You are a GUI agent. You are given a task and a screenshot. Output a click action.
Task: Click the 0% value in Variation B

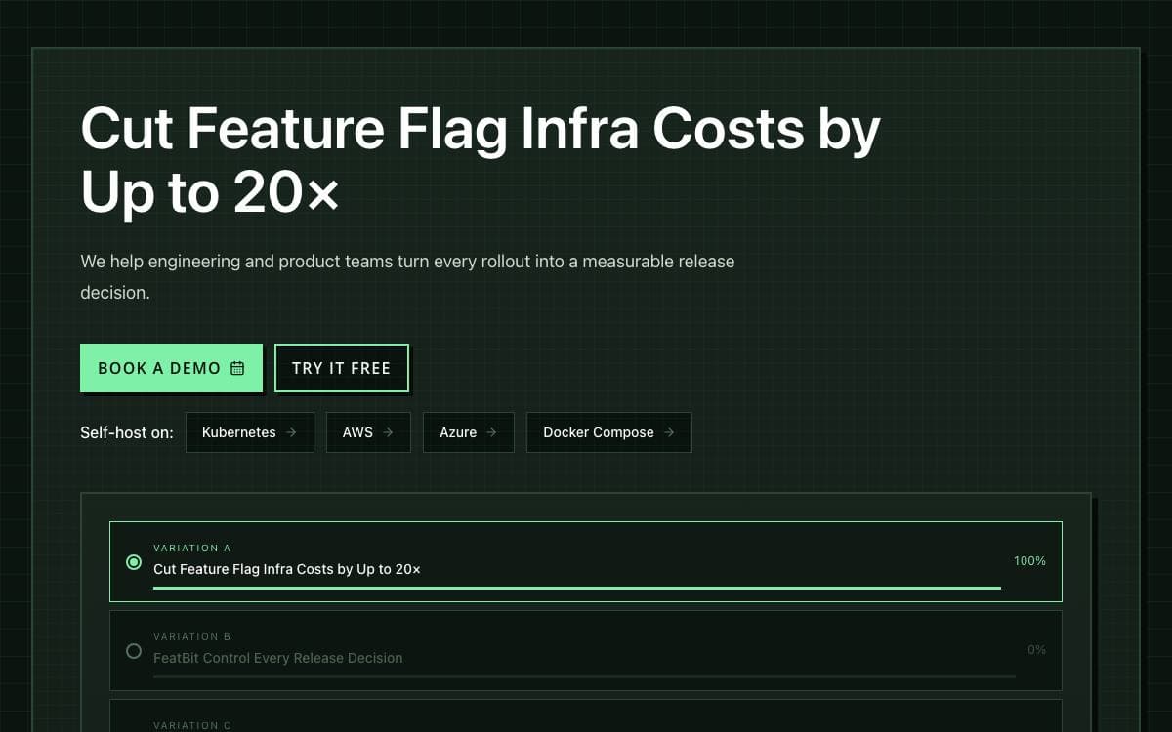[1036, 650]
